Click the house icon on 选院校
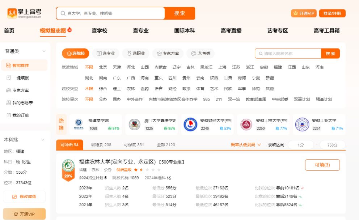359x220 pixels. click(69, 54)
